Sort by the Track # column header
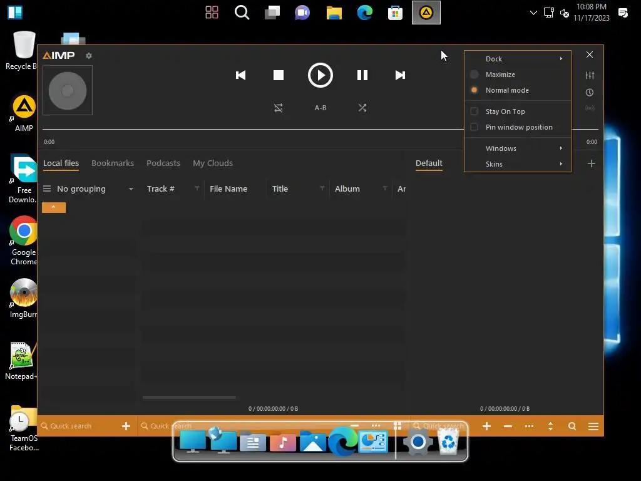This screenshot has width=641, height=481. tap(161, 189)
